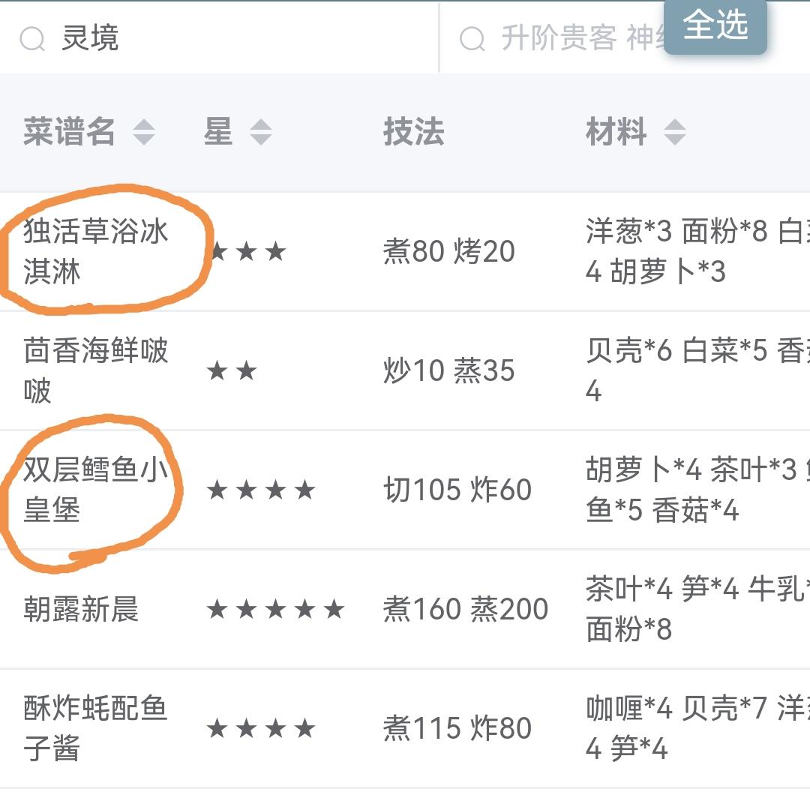Toggle the sort arrows next to 星
Image resolution: width=810 pixels, height=798 pixels.
[x=261, y=132]
